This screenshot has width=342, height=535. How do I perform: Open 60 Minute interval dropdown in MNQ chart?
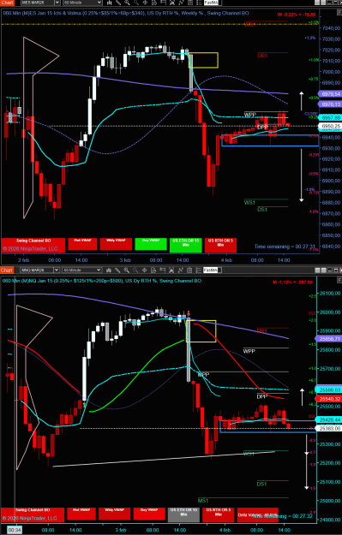[82, 270]
